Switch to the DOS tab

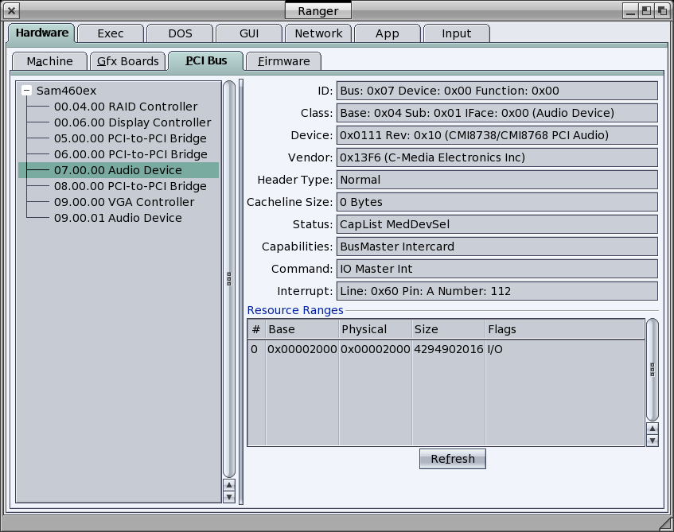pyautogui.click(x=180, y=33)
